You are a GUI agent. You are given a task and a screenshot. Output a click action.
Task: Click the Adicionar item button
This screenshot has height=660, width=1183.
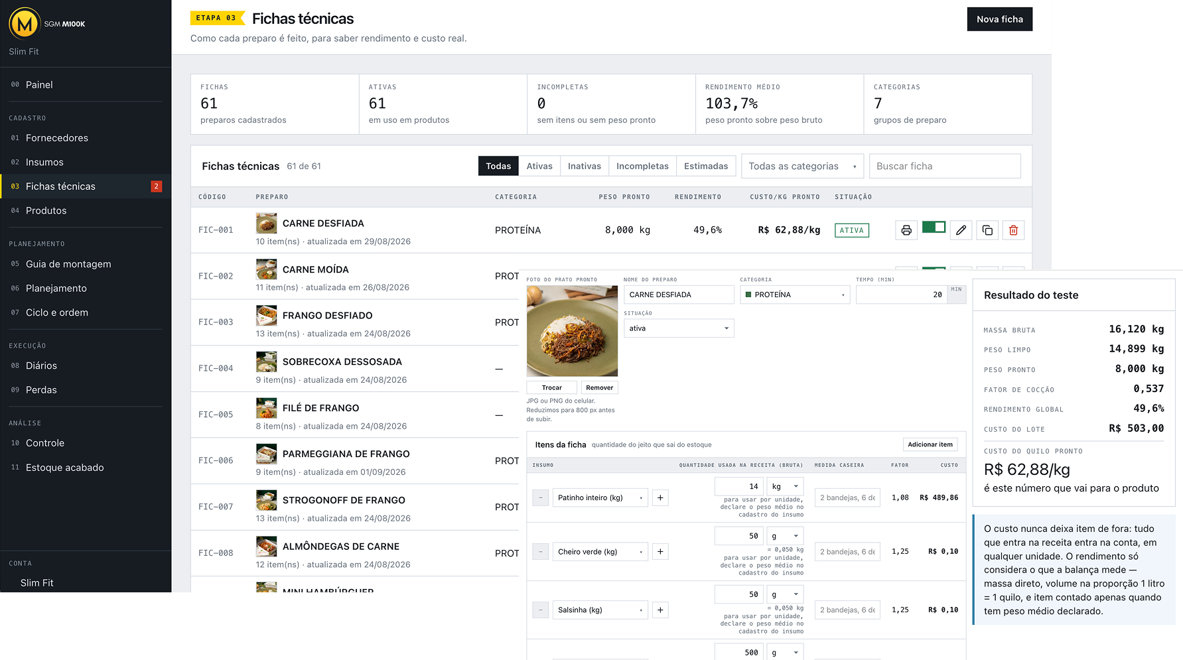[930, 444]
